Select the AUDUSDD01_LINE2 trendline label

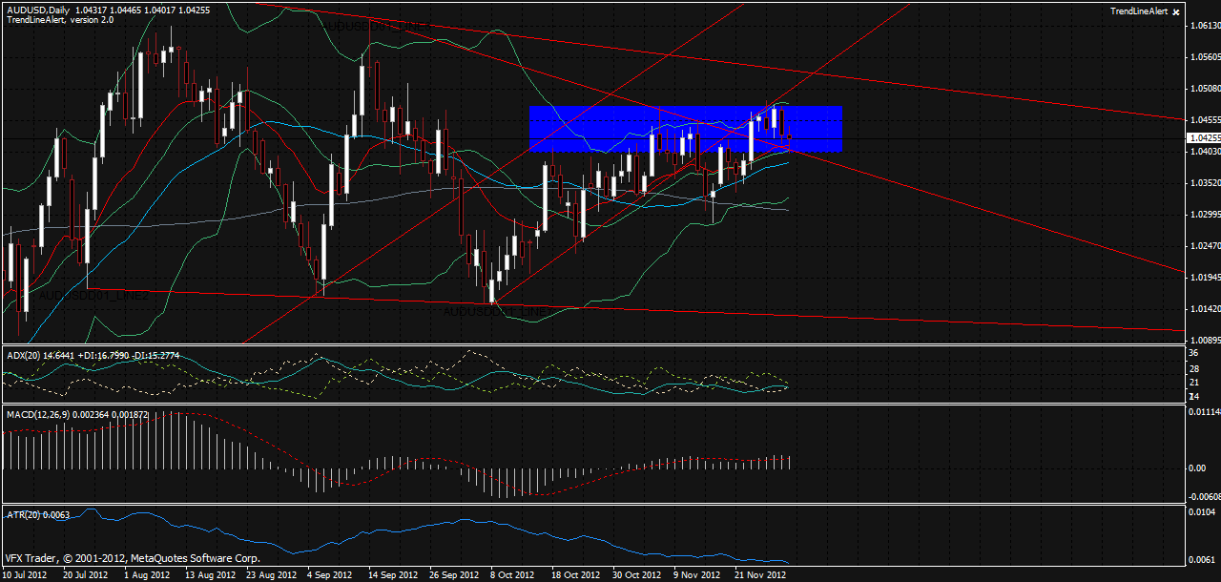coord(93,297)
